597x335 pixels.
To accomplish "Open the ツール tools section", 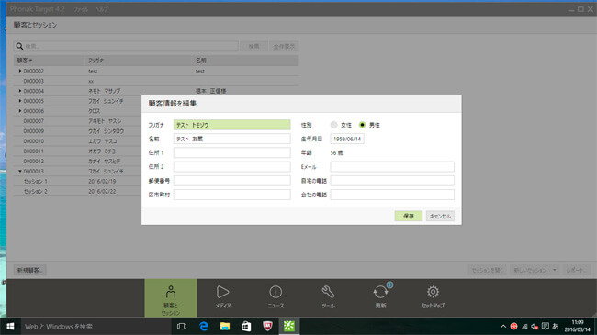I will tap(328, 298).
